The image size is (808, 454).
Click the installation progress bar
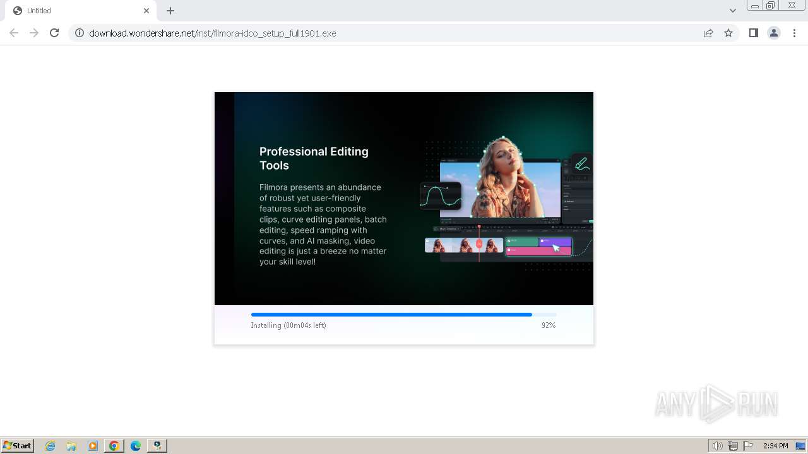pos(404,314)
